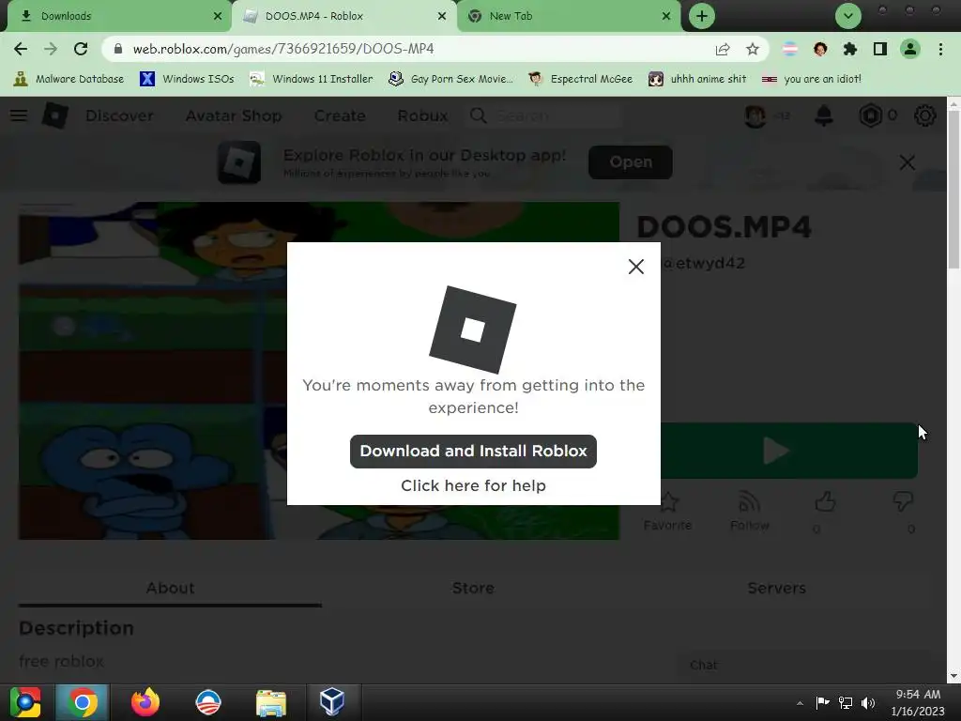Click the Robux balance icon
The height and width of the screenshot is (721, 961).
tap(870, 115)
